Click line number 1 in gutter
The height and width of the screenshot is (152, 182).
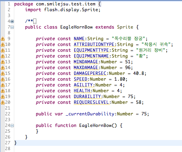[9, 4]
